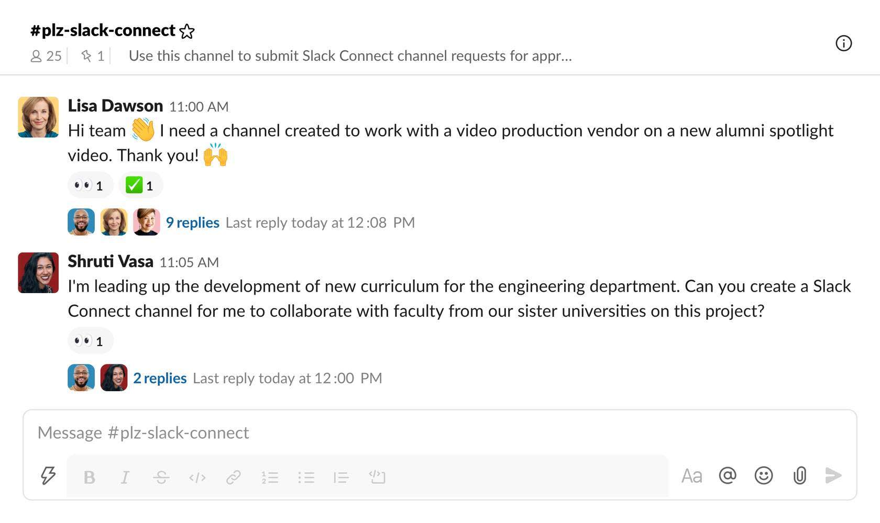Toggle eyes reaction on Lisa Dawson's message
The width and height of the screenshot is (880, 523).
pyautogui.click(x=90, y=185)
